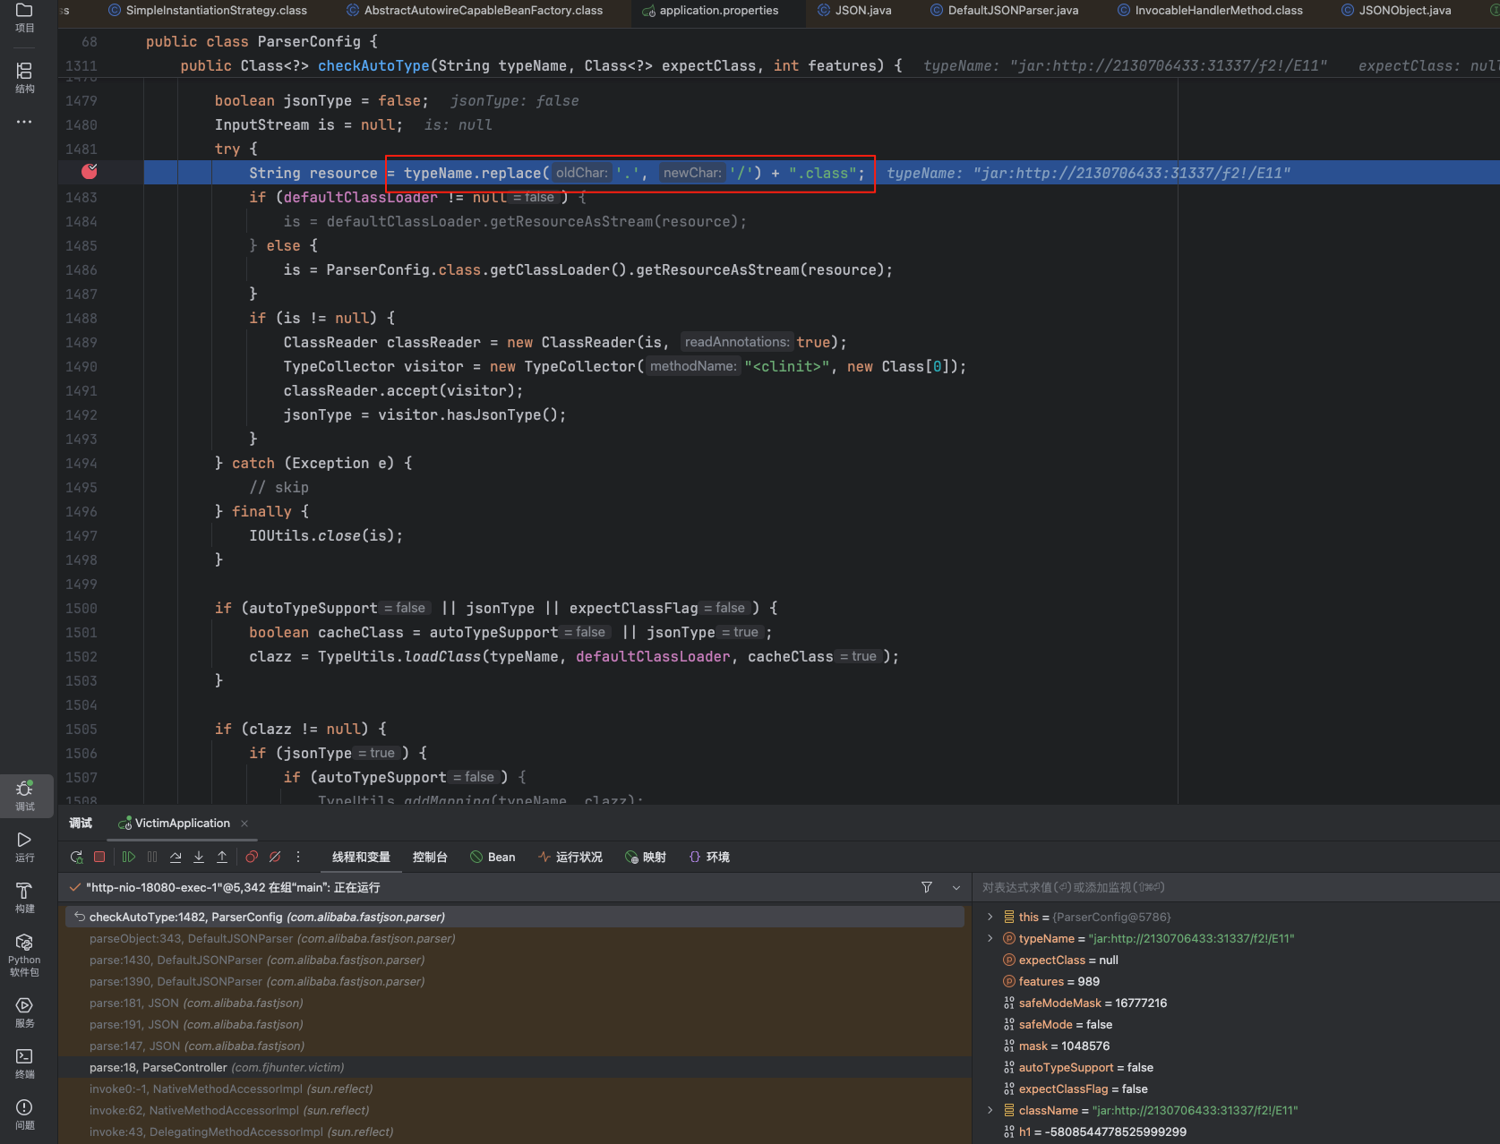1500x1144 pixels.
Task: Stop the debugging session
Action: pos(99,857)
